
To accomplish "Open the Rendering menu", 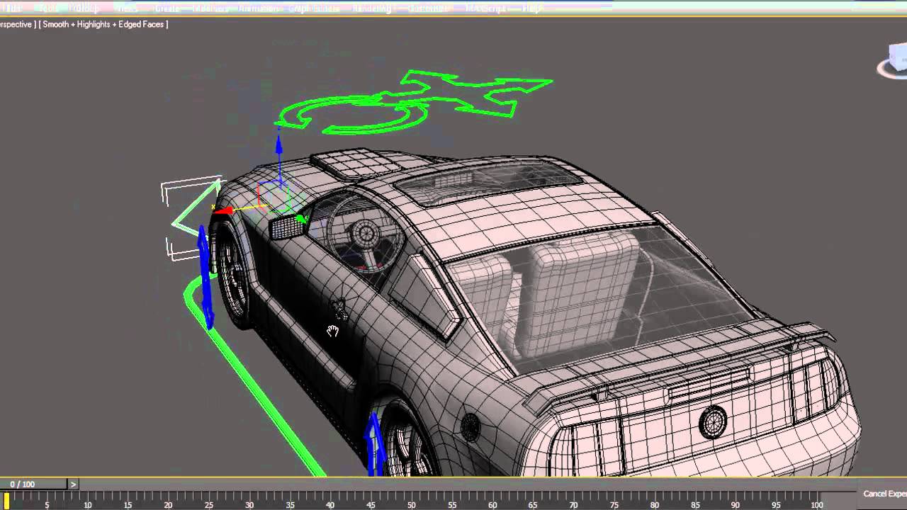I will click(372, 8).
